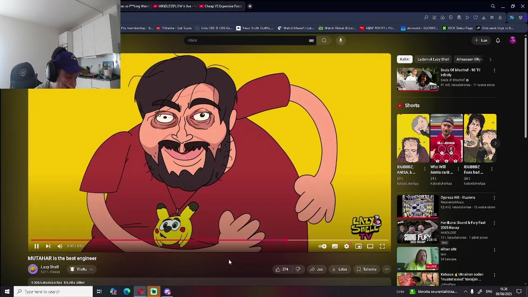Open Lazy Shell channel name link
Viewport: 528px width, 297px height.
coord(49,267)
